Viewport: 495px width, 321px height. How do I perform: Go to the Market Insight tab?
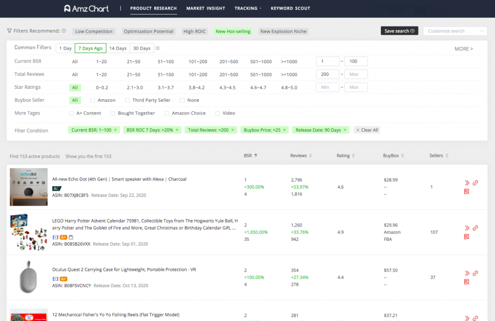[205, 9]
